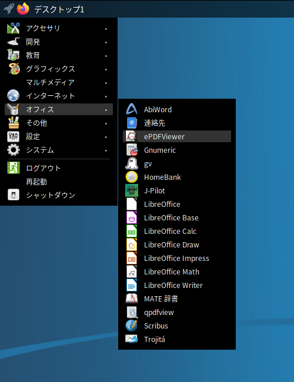Click the Trojitá mail icon
Image resolution: width=294 pixels, height=382 pixels.
click(132, 339)
